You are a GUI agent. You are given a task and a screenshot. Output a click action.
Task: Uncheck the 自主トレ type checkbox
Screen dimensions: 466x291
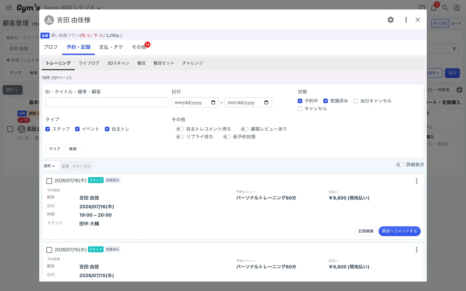(107, 129)
